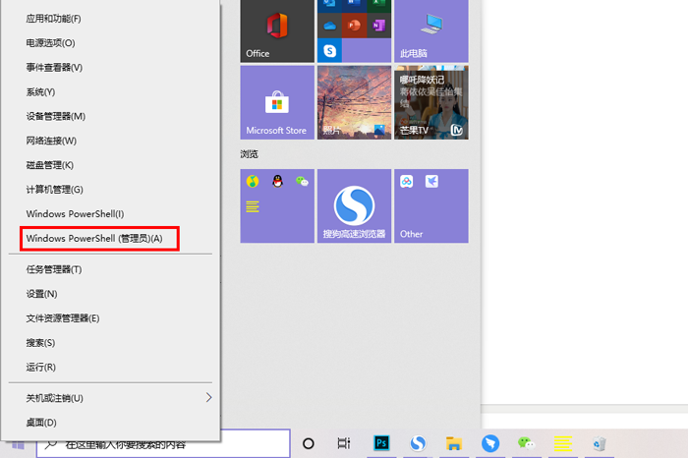Open the Other folder tile by its label

tap(411, 234)
